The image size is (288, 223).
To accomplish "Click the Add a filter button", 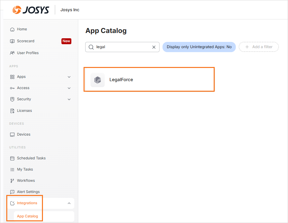I will point(259,47).
